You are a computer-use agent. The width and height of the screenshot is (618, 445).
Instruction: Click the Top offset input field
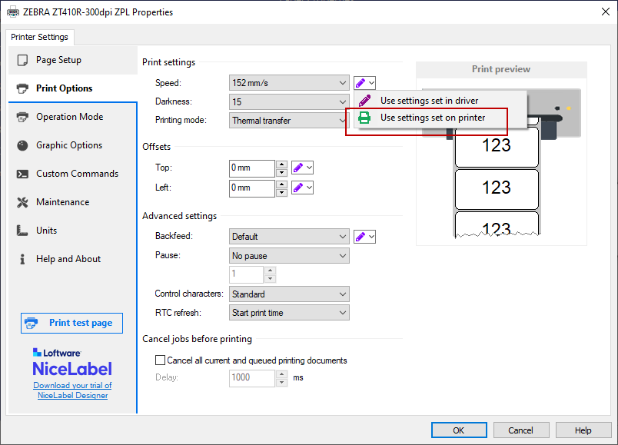tap(251, 168)
